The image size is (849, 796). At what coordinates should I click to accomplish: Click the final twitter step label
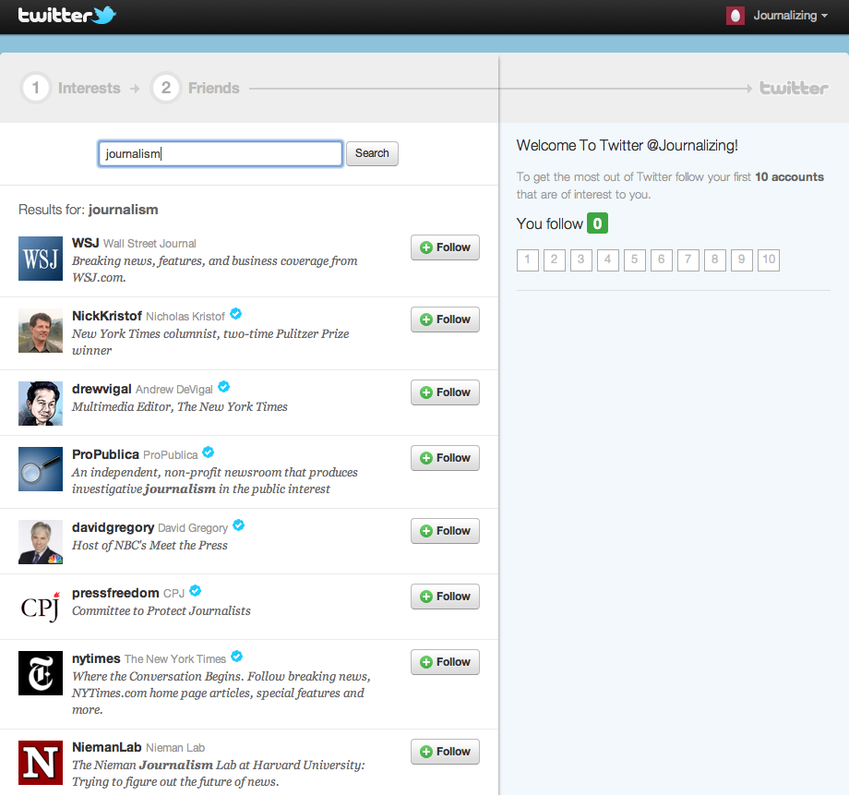pos(794,88)
